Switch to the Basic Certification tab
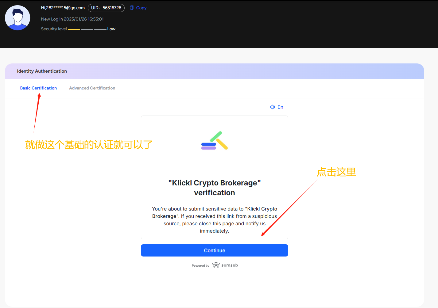 [38, 88]
